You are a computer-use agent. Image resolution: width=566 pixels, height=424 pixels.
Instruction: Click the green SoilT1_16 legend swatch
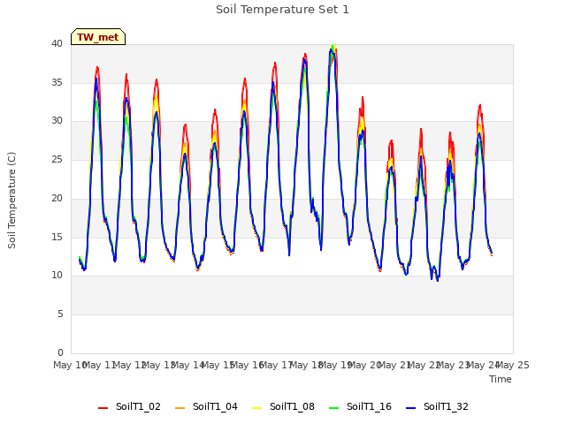point(333,408)
